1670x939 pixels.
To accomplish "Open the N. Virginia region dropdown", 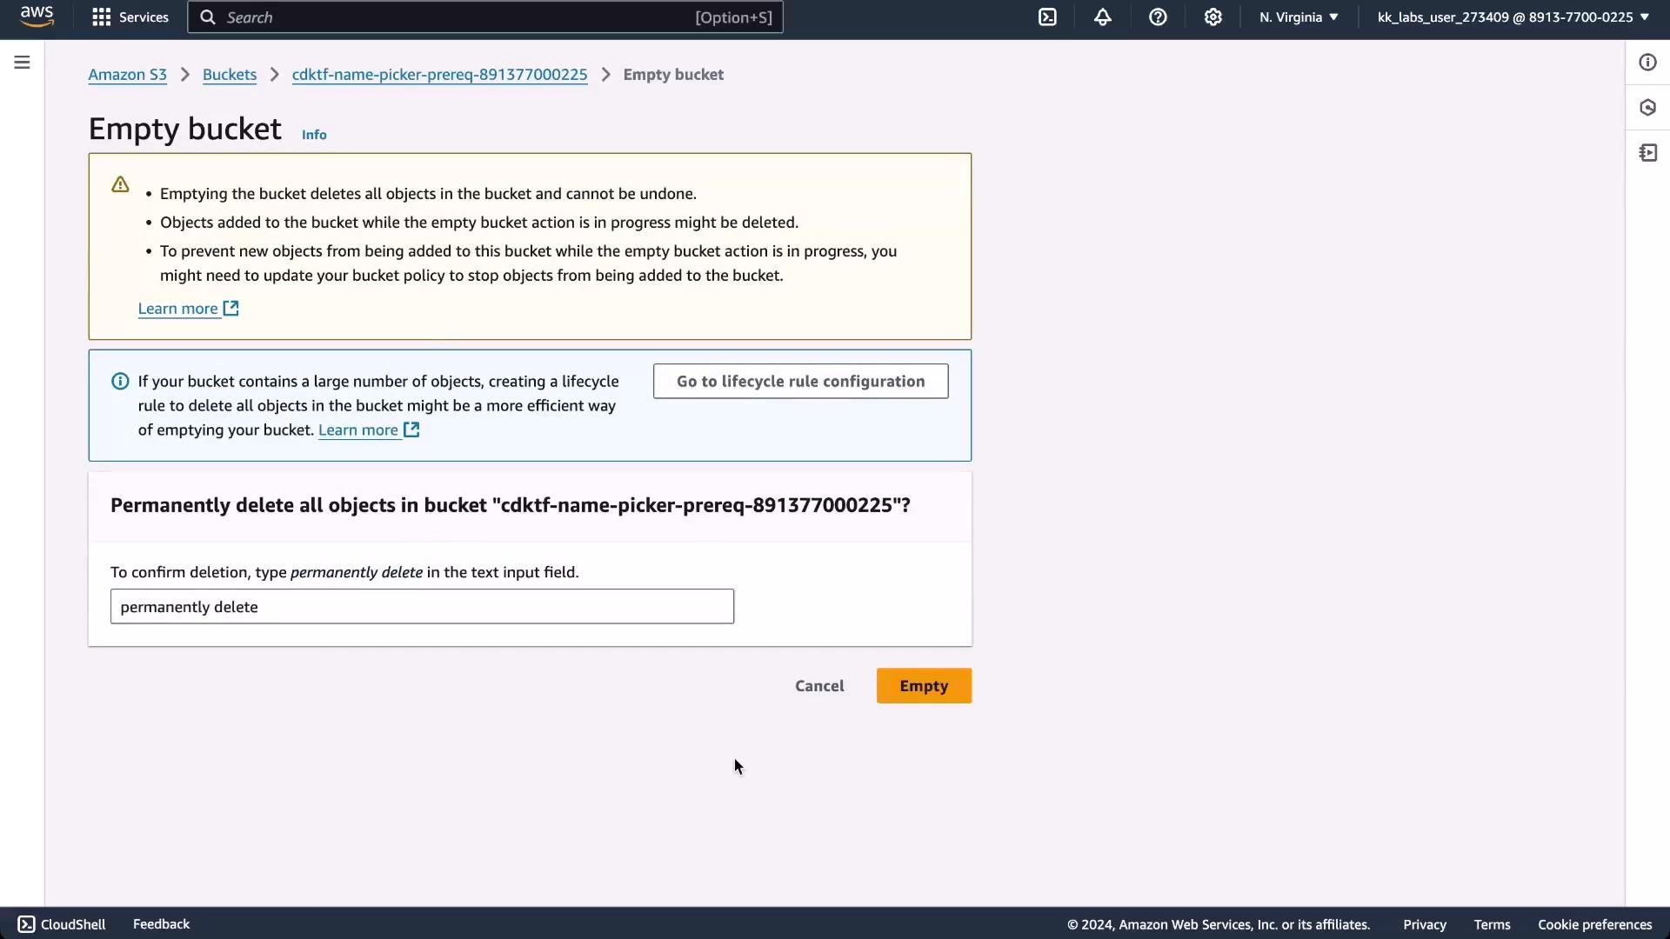I will pos(1299,17).
